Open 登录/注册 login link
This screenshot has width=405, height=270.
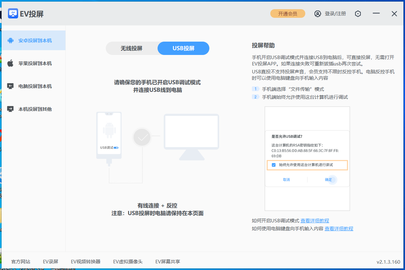pyautogui.click(x=335, y=14)
